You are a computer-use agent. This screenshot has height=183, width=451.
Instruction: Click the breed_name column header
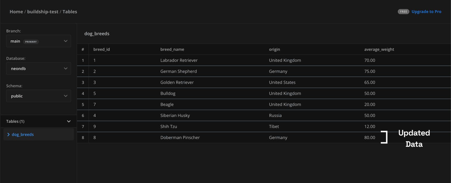[172, 49]
